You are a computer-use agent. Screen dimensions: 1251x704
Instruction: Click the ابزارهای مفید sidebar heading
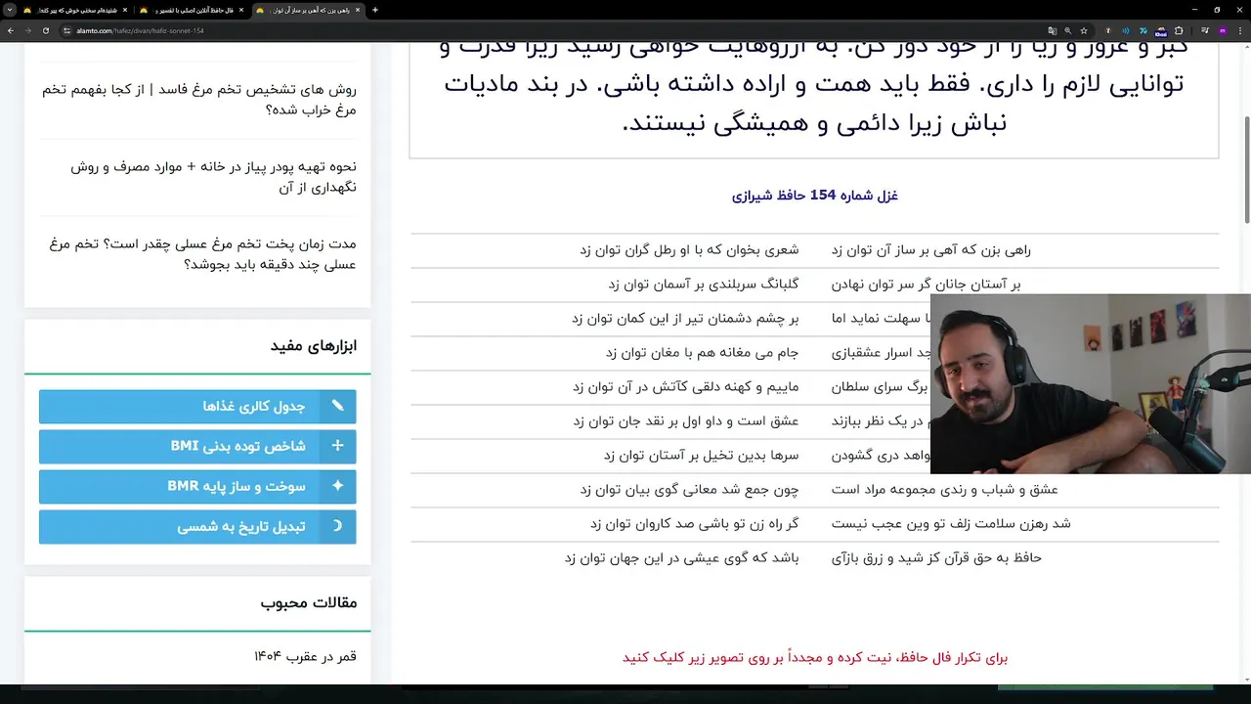[314, 346]
